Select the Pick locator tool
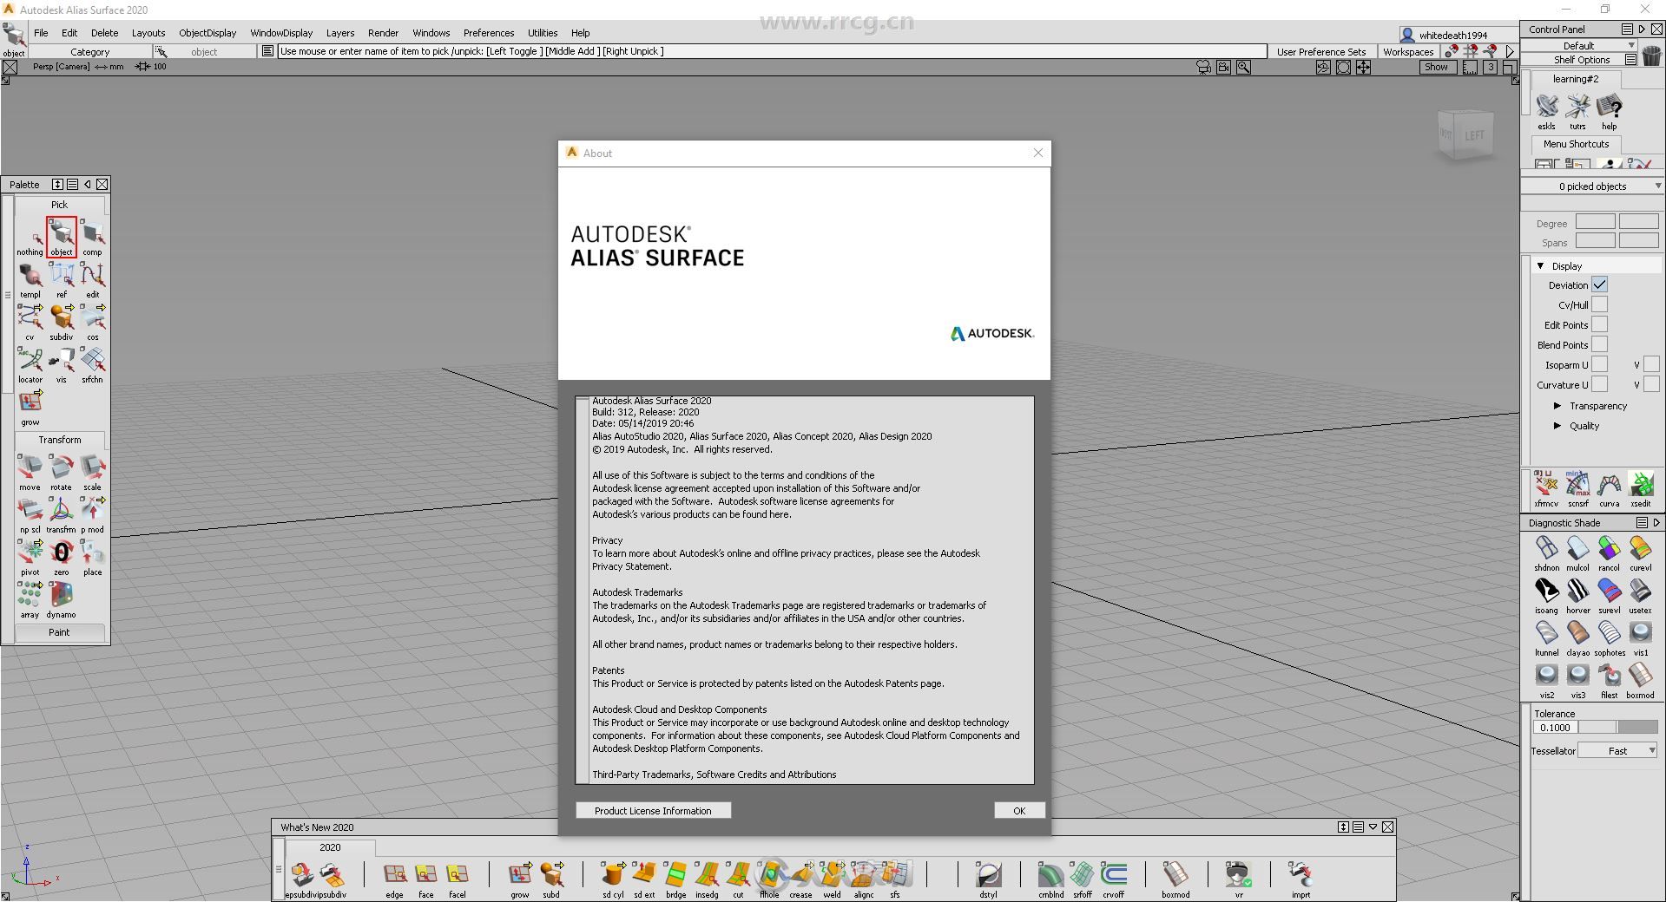The width and height of the screenshot is (1666, 902). click(x=30, y=365)
